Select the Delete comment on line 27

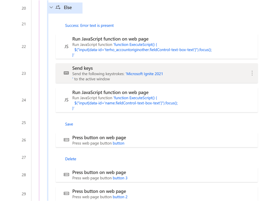pos(71,159)
